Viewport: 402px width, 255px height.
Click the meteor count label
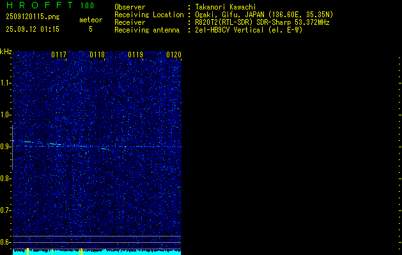coord(91,20)
